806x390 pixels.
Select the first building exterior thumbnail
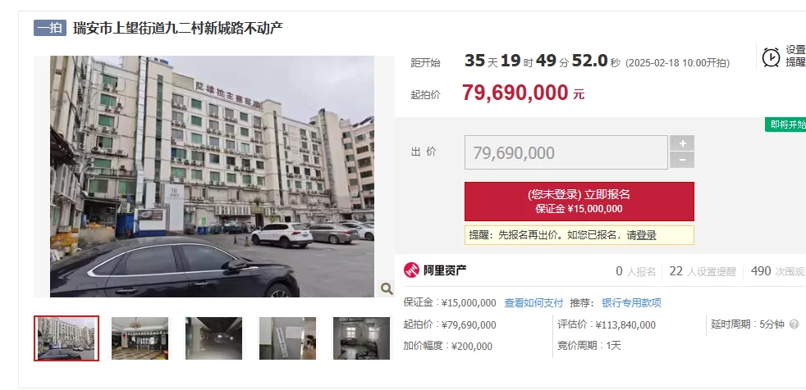tap(66, 338)
